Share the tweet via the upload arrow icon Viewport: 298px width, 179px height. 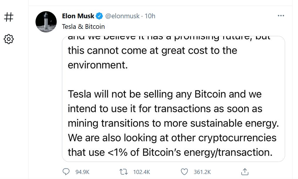[x=245, y=172]
